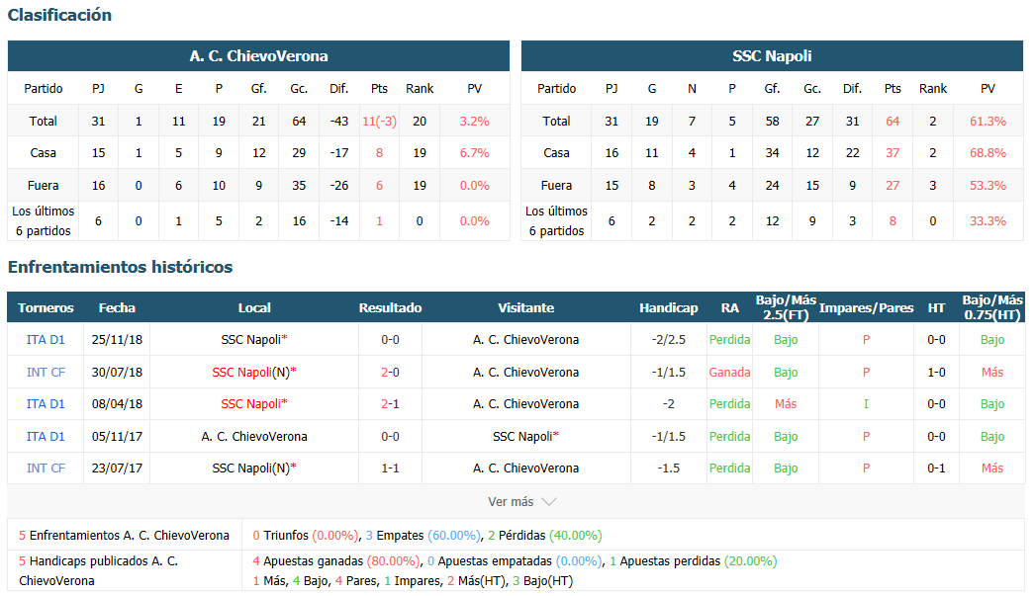This screenshot has height=596, width=1035.
Task: Click the Clasificación heading
Action: coord(59,15)
